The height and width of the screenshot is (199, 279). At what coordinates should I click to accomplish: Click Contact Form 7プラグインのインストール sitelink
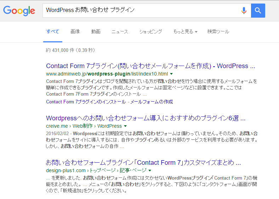[x=86, y=102]
